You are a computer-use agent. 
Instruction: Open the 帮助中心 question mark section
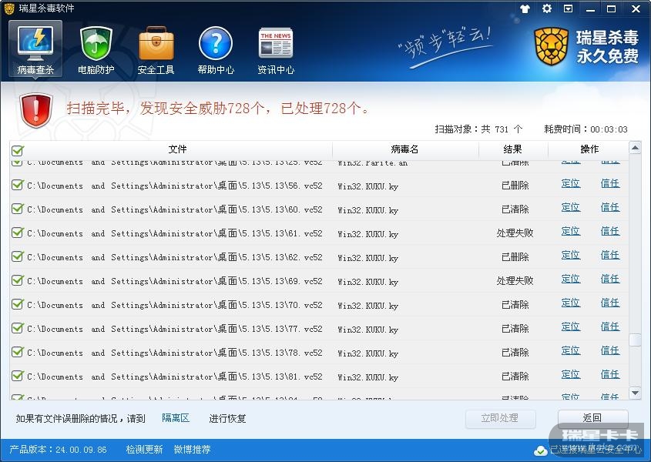[216, 50]
